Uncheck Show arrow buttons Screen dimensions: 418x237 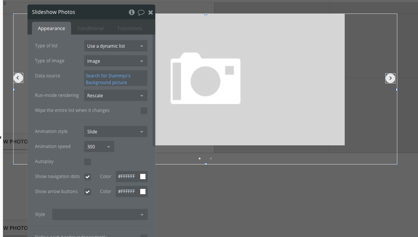pos(88,192)
